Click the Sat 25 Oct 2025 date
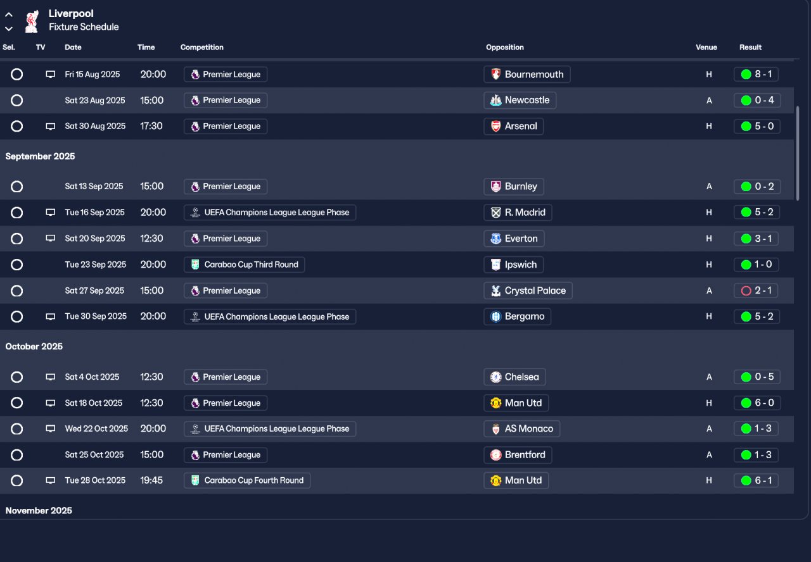Screen dimensions: 811x562 click(x=94, y=455)
